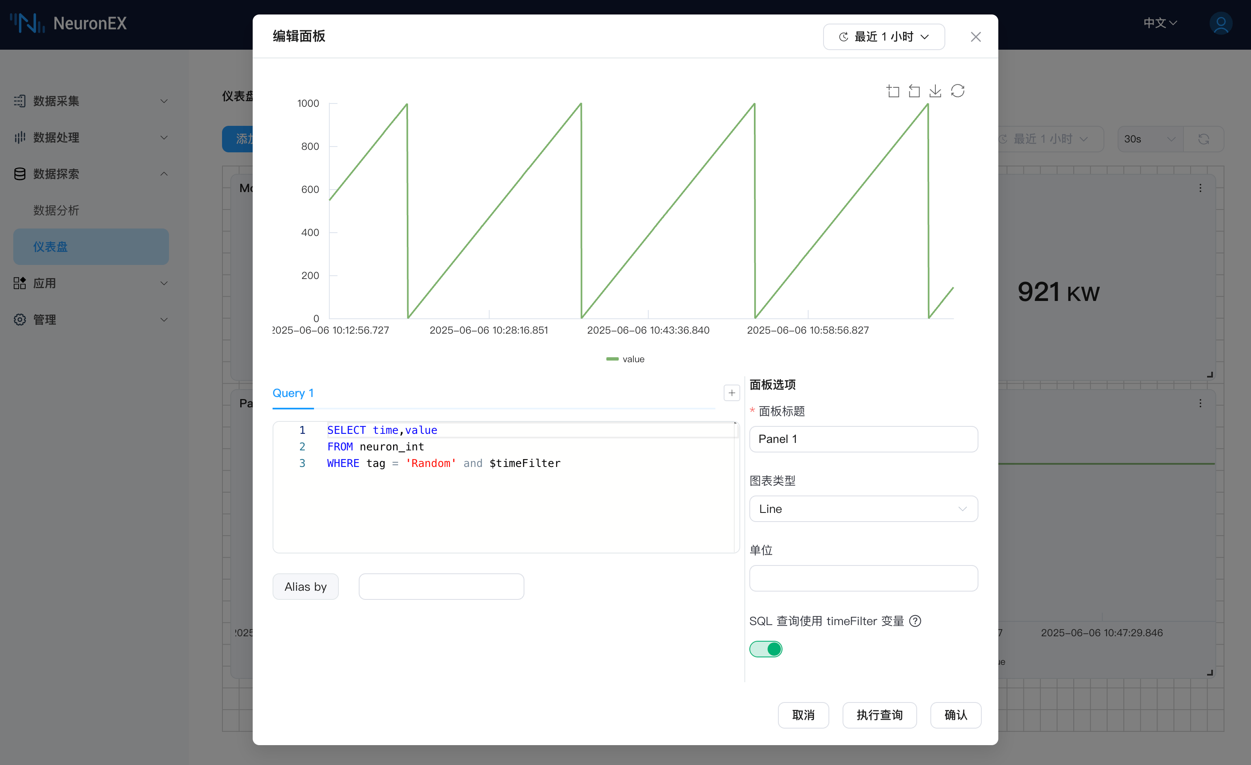Screen dimensions: 1251x765
Task: Select the Query 1 tab
Action: click(293, 393)
